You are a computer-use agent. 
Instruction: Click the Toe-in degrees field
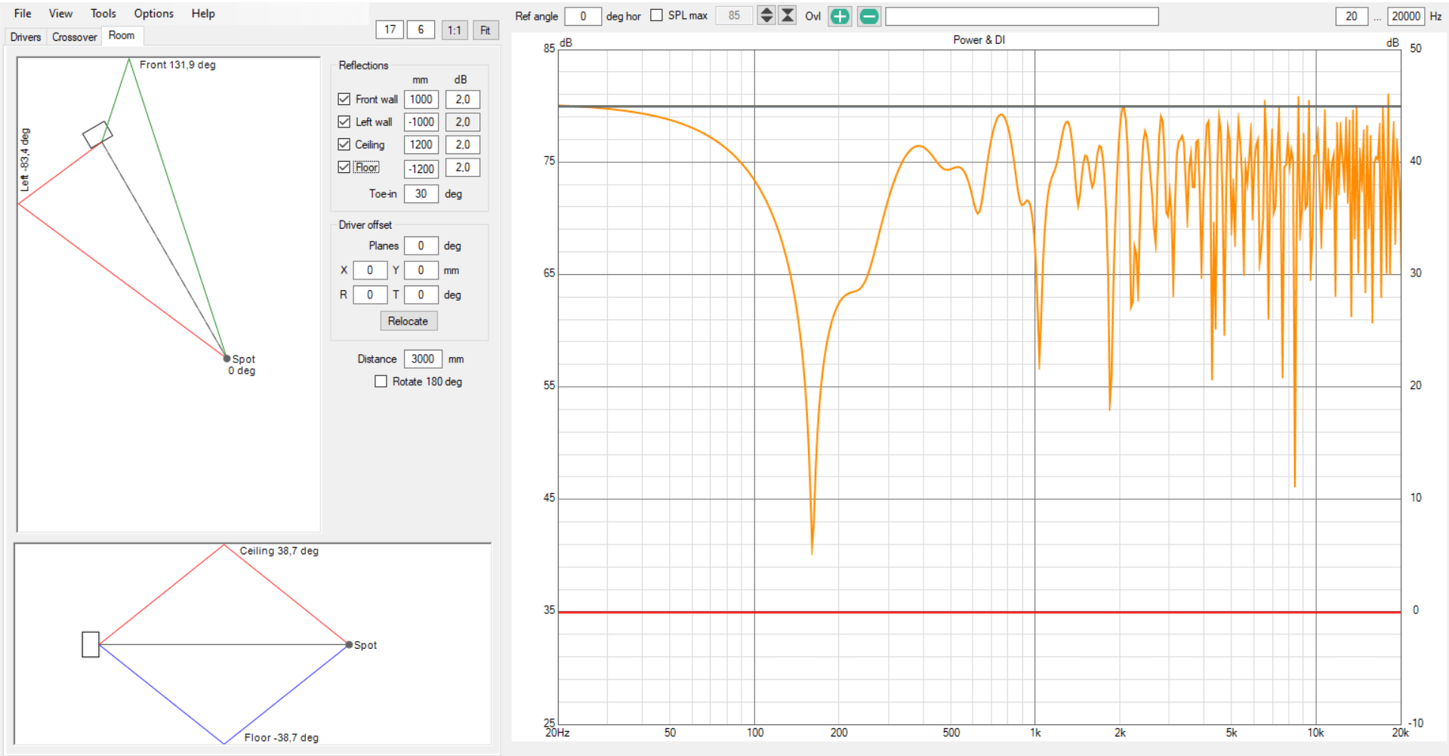(x=421, y=193)
